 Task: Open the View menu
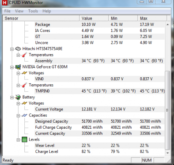tap(19, 11)
